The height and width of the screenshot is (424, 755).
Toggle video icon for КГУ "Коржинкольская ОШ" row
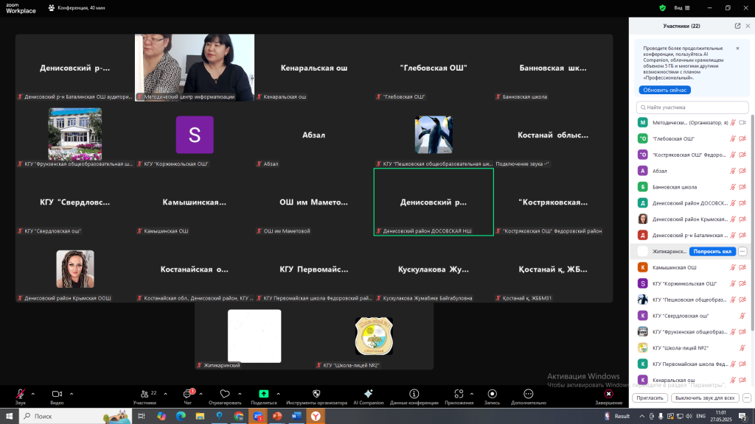click(742, 283)
